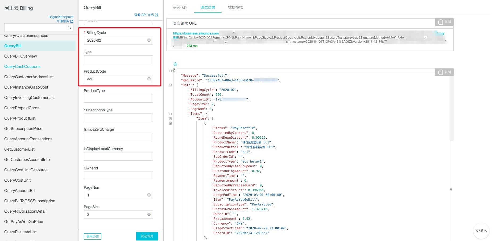The image size is (493, 241).
Task: Switch to the 数据模拟 tab
Action: pos(235,7)
